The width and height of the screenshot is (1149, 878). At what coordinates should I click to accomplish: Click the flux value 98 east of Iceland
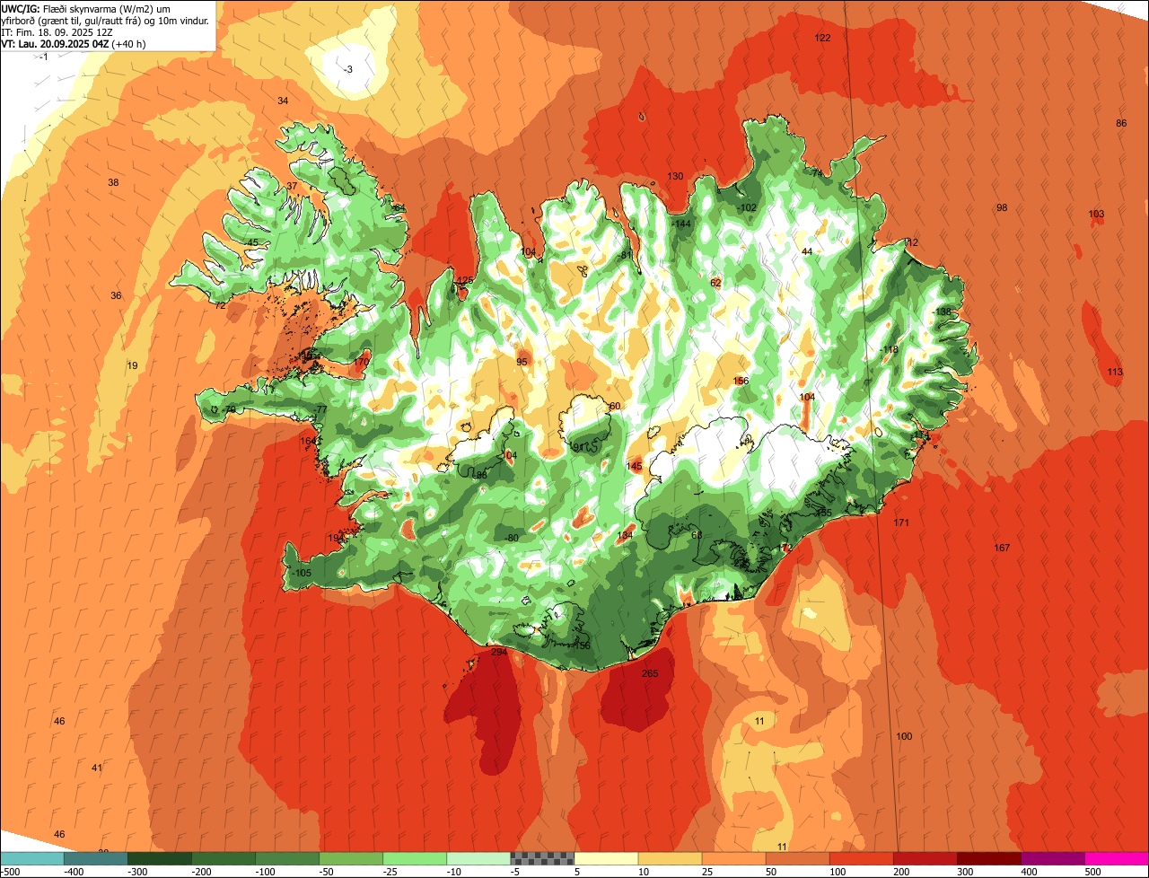[1002, 207]
